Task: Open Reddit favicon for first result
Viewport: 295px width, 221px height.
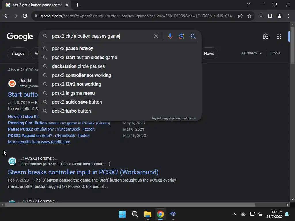Action: click(x=12, y=83)
